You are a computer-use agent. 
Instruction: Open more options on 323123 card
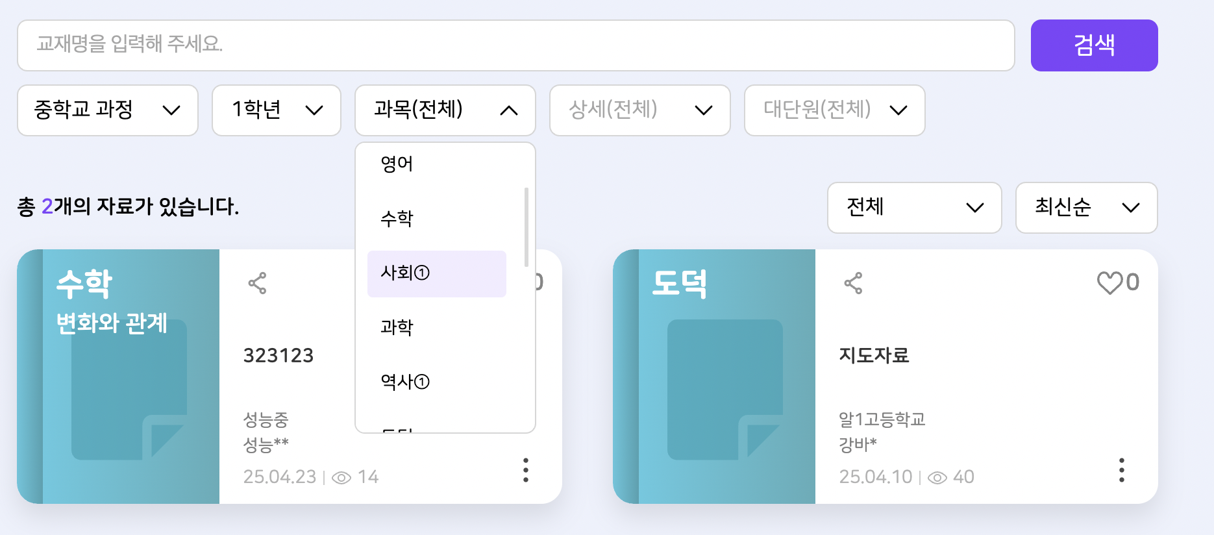click(x=526, y=470)
